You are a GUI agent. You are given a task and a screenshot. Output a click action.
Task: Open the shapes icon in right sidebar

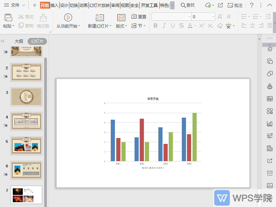click(270, 73)
